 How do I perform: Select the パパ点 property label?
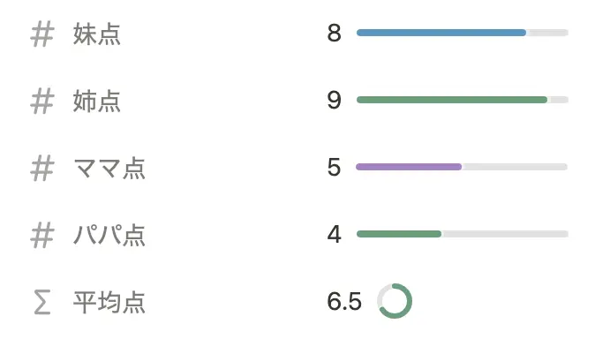coord(109,236)
